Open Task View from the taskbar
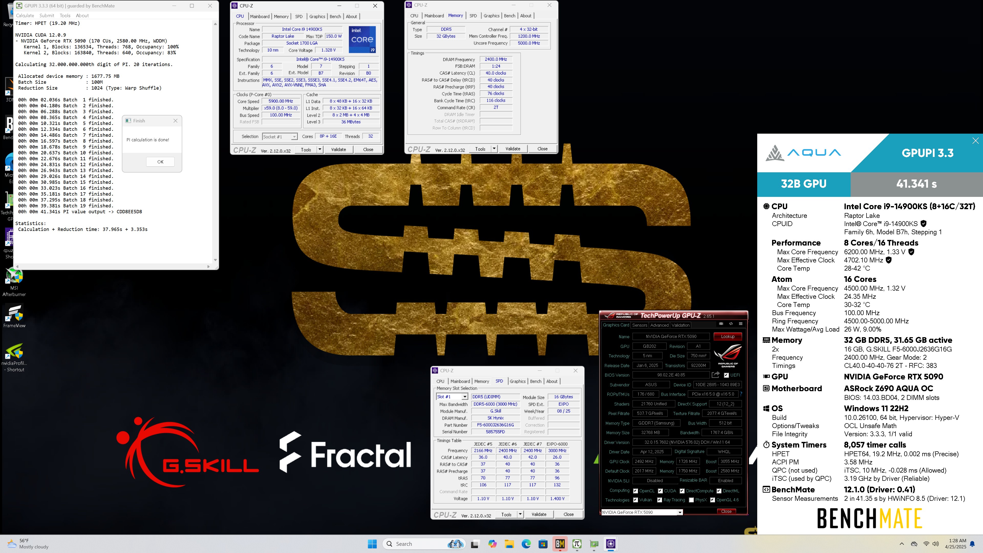Screen dimensions: 983x553 click(475, 544)
